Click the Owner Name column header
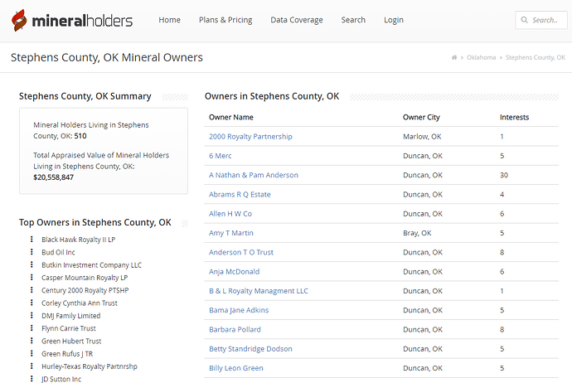 coord(231,117)
